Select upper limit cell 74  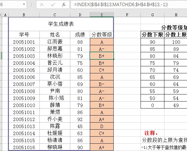(x=176, y=70)
